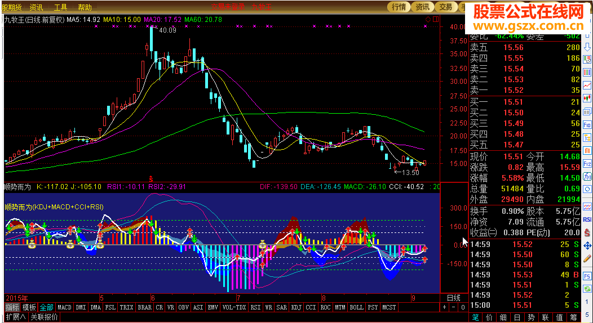
Task: Switch to 笔 tick tab in quote panel
Action: coord(476,317)
